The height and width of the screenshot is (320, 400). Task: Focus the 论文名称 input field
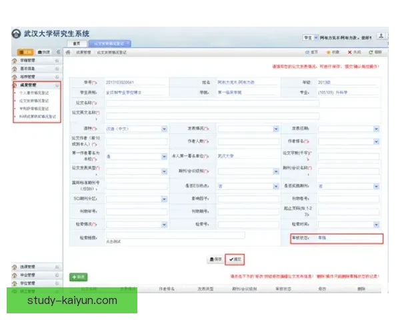(x=213, y=103)
